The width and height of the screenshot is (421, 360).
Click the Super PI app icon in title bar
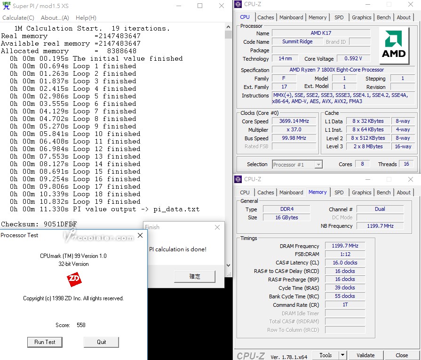click(x=7, y=6)
